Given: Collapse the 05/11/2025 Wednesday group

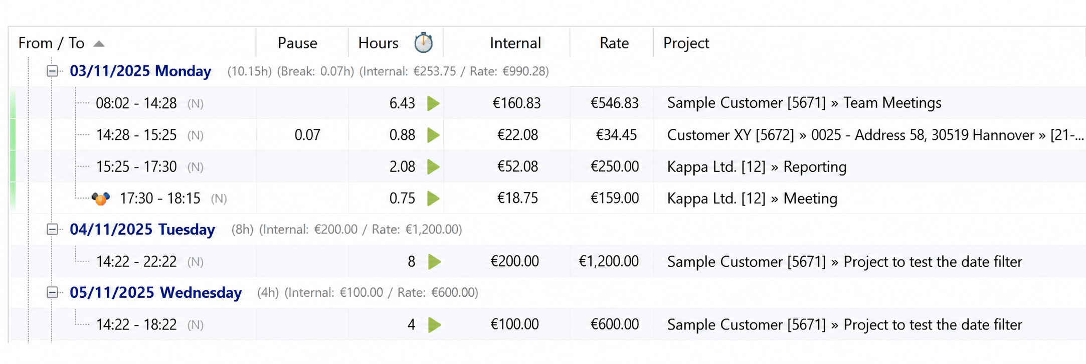Looking at the screenshot, I should (x=52, y=293).
